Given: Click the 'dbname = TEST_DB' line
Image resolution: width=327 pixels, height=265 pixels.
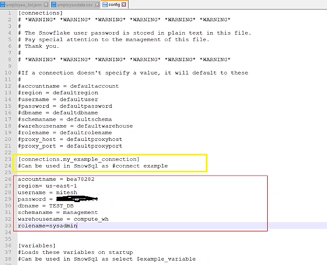Looking at the screenshot, I should pos(45,206).
